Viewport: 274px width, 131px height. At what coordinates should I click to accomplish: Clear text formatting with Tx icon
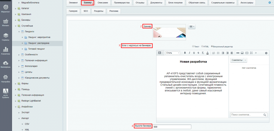(x=203, y=53)
